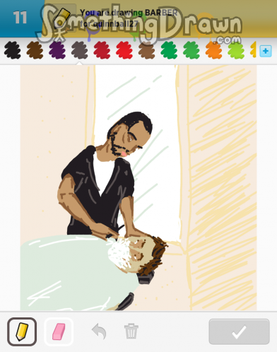The width and height of the screenshot is (277, 352).
Task: Pick the dark green color swatch
Action: (x=169, y=50)
